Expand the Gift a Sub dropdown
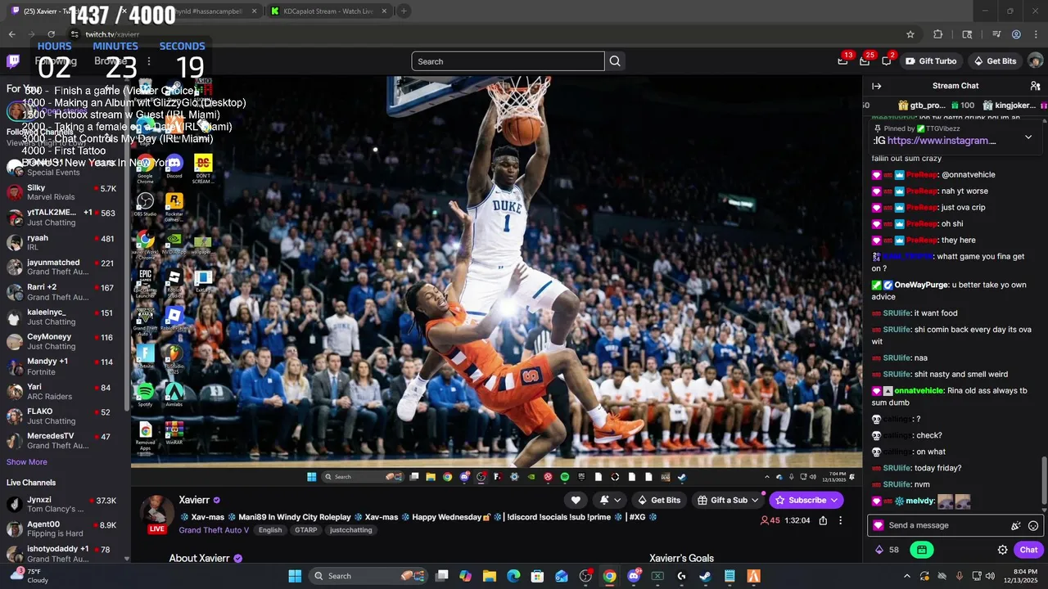The width and height of the screenshot is (1048, 589). [x=729, y=500]
